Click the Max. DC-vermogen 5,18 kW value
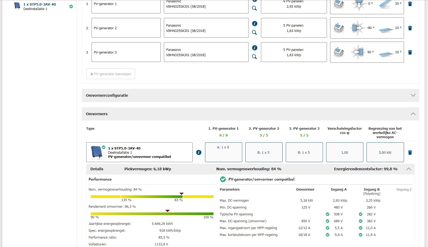 (x=307, y=201)
